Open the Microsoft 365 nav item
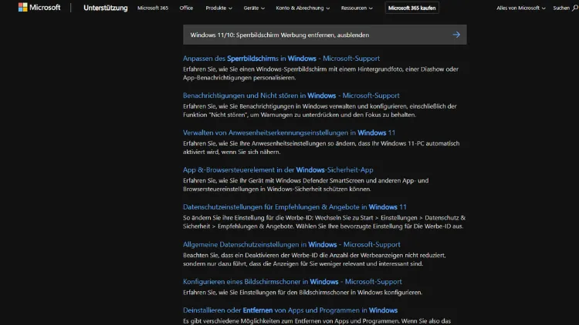The image size is (579, 325). 153,8
